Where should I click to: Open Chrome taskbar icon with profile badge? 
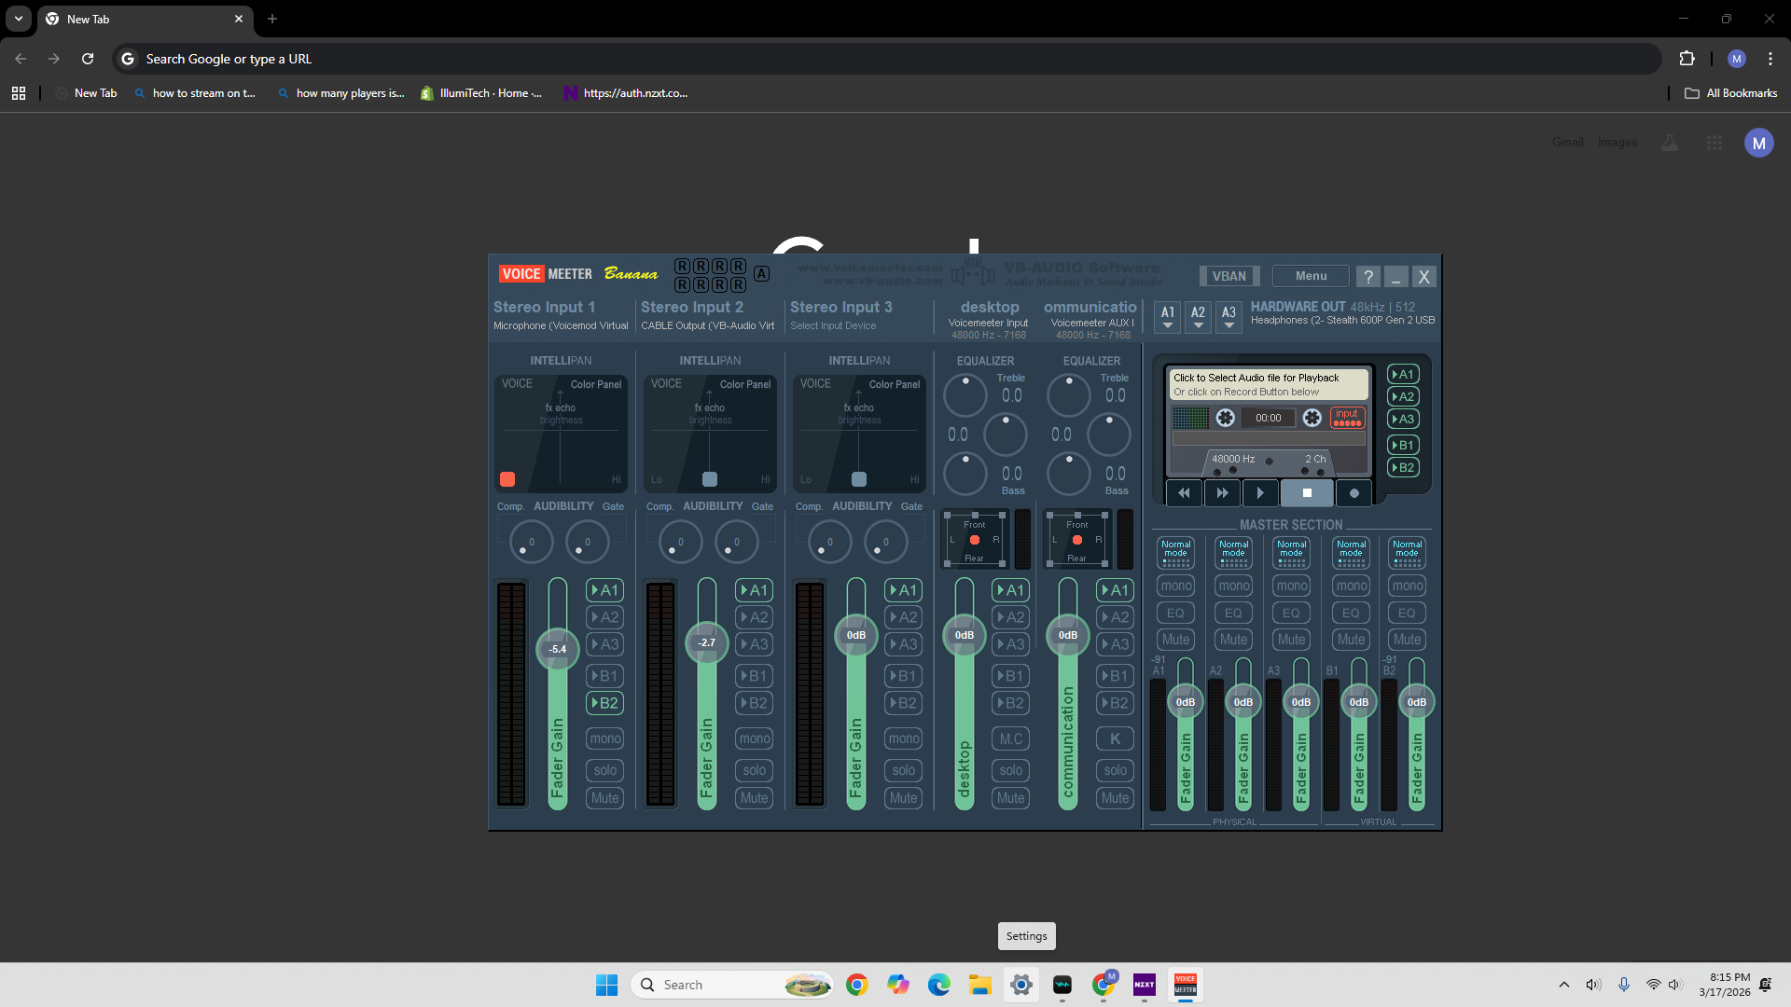(1104, 985)
